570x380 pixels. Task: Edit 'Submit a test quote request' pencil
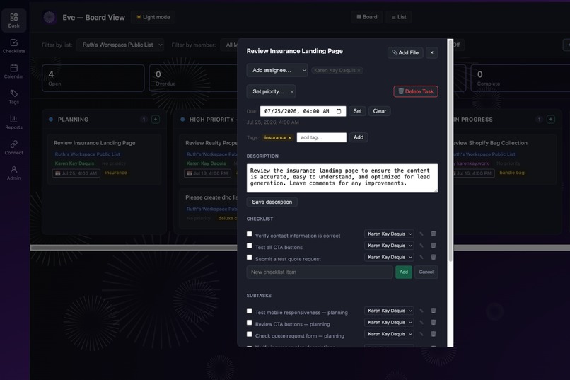pyautogui.click(x=421, y=257)
